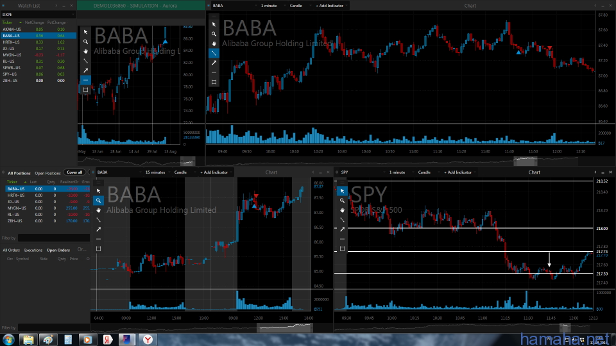This screenshot has height=346, width=616.
Task: Select active zoom tool in BABA 15 minutes chart
Action: pyautogui.click(x=99, y=201)
